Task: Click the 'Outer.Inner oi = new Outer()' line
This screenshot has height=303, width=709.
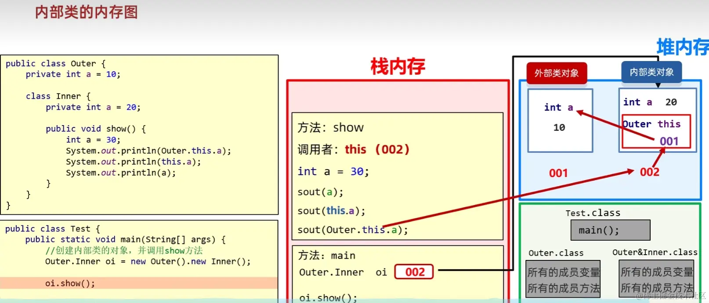Action: click(x=148, y=261)
